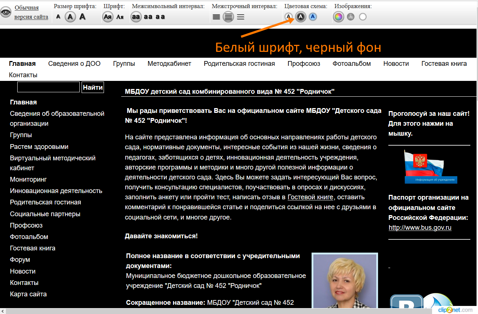Open Карта сайта in the sidebar
478x314 pixels.
[28, 294]
